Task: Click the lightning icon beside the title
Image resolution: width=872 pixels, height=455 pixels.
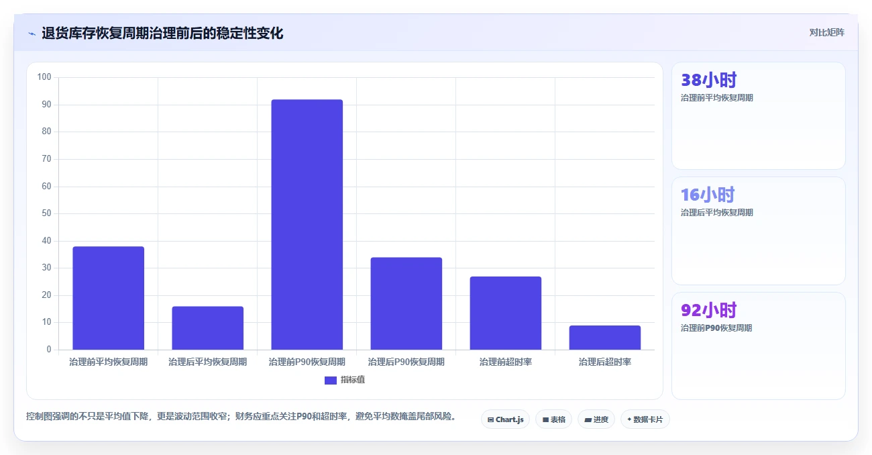Action: (x=32, y=34)
